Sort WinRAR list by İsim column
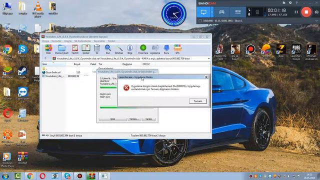 tap(53, 64)
